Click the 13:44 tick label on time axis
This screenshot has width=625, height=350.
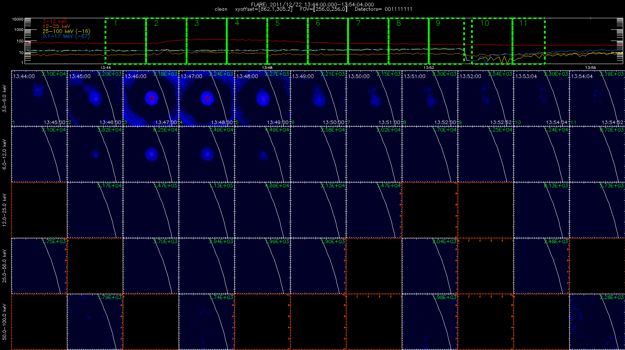[106, 67]
